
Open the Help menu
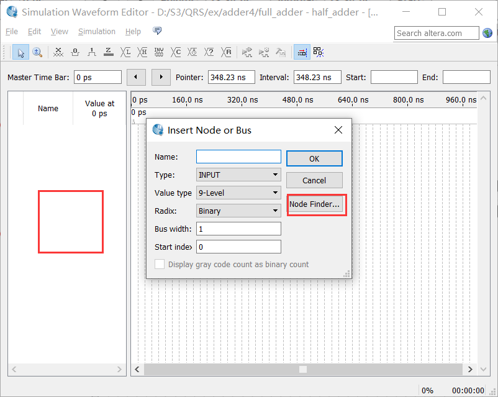click(x=133, y=32)
